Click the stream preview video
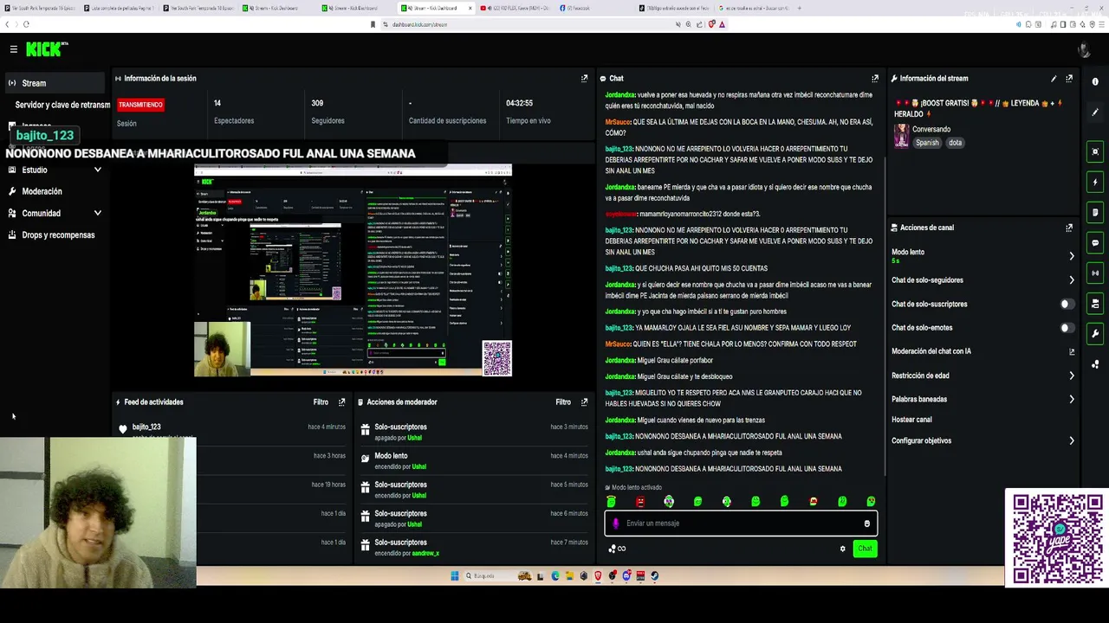Image resolution: width=1109 pixels, height=623 pixels. click(x=353, y=270)
